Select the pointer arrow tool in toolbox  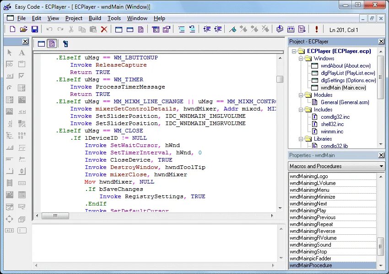10,53
